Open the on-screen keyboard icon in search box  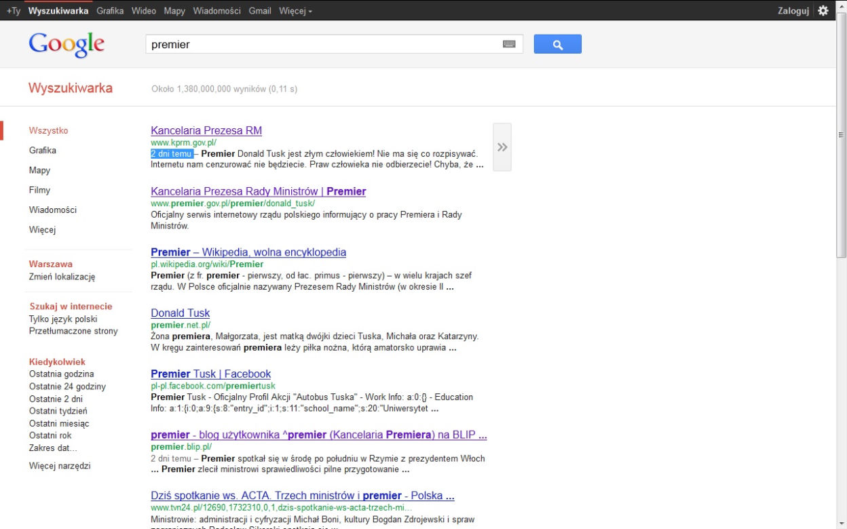[x=509, y=44]
